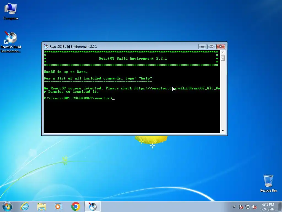Select the ReactOS Build Environment desktop shortcut
Screen dimensions: 282x212
(x=11, y=42)
